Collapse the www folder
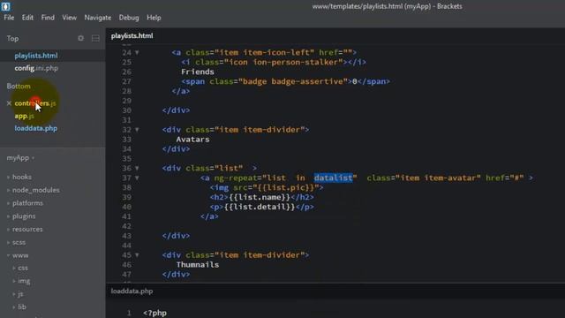This screenshot has width=565, height=318. click(x=20, y=255)
